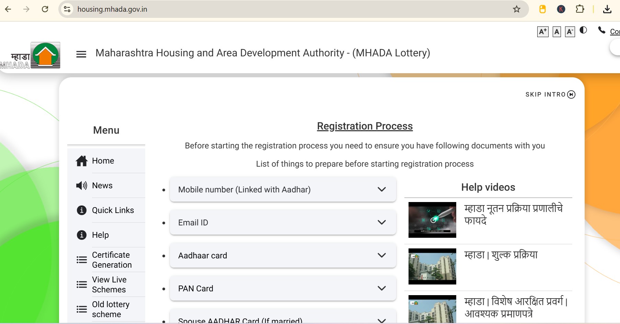Click the Contact link at top right
The height and width of the screenshot is (324, 620).
tap(615, 32)
